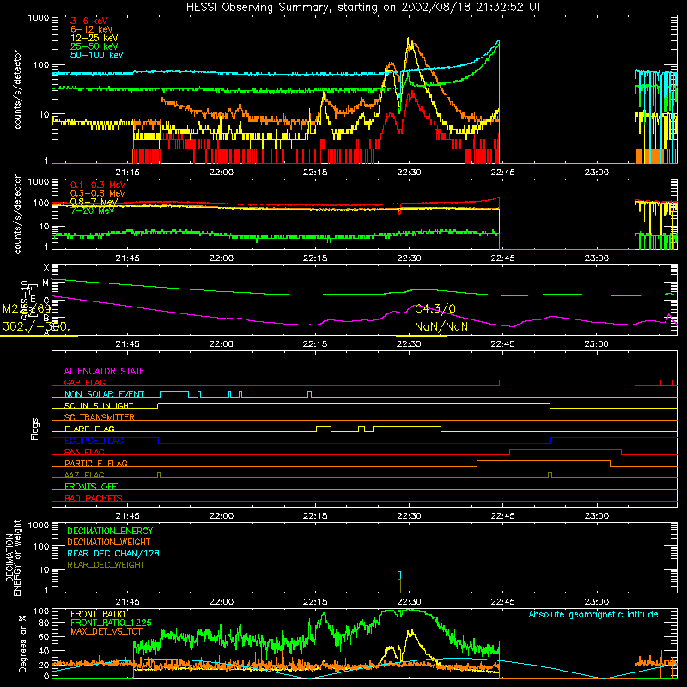Select the 7-20 MeV legend label
The height and width of the screenshot is (687, 687).
click(93, 210)
